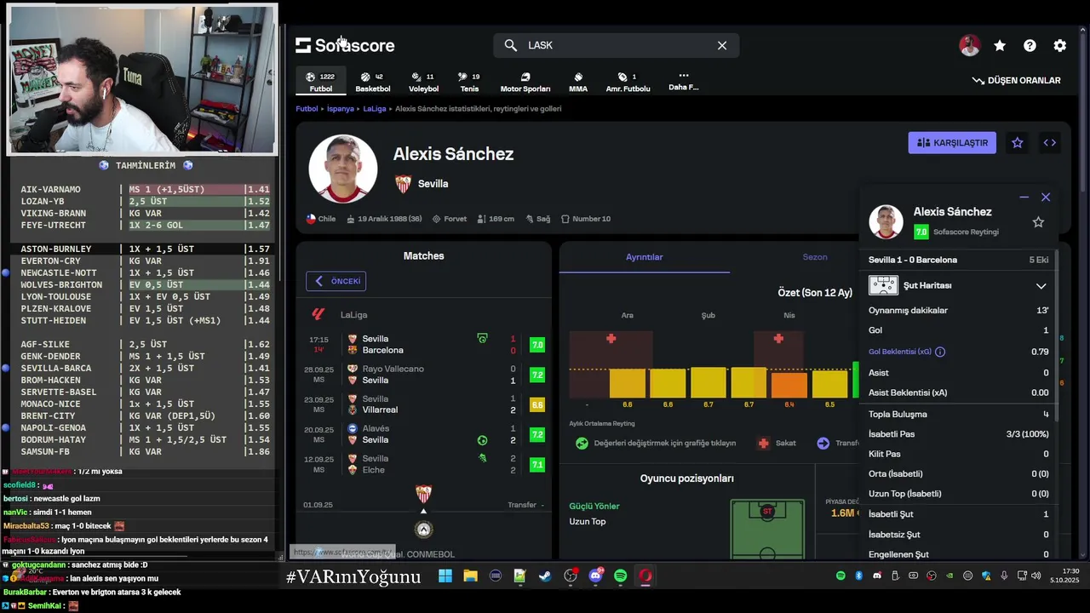The height and width of the screenshot is (613, 1090).
Task: Select the Amr. Futbolu tab
Action: [628, 82]
